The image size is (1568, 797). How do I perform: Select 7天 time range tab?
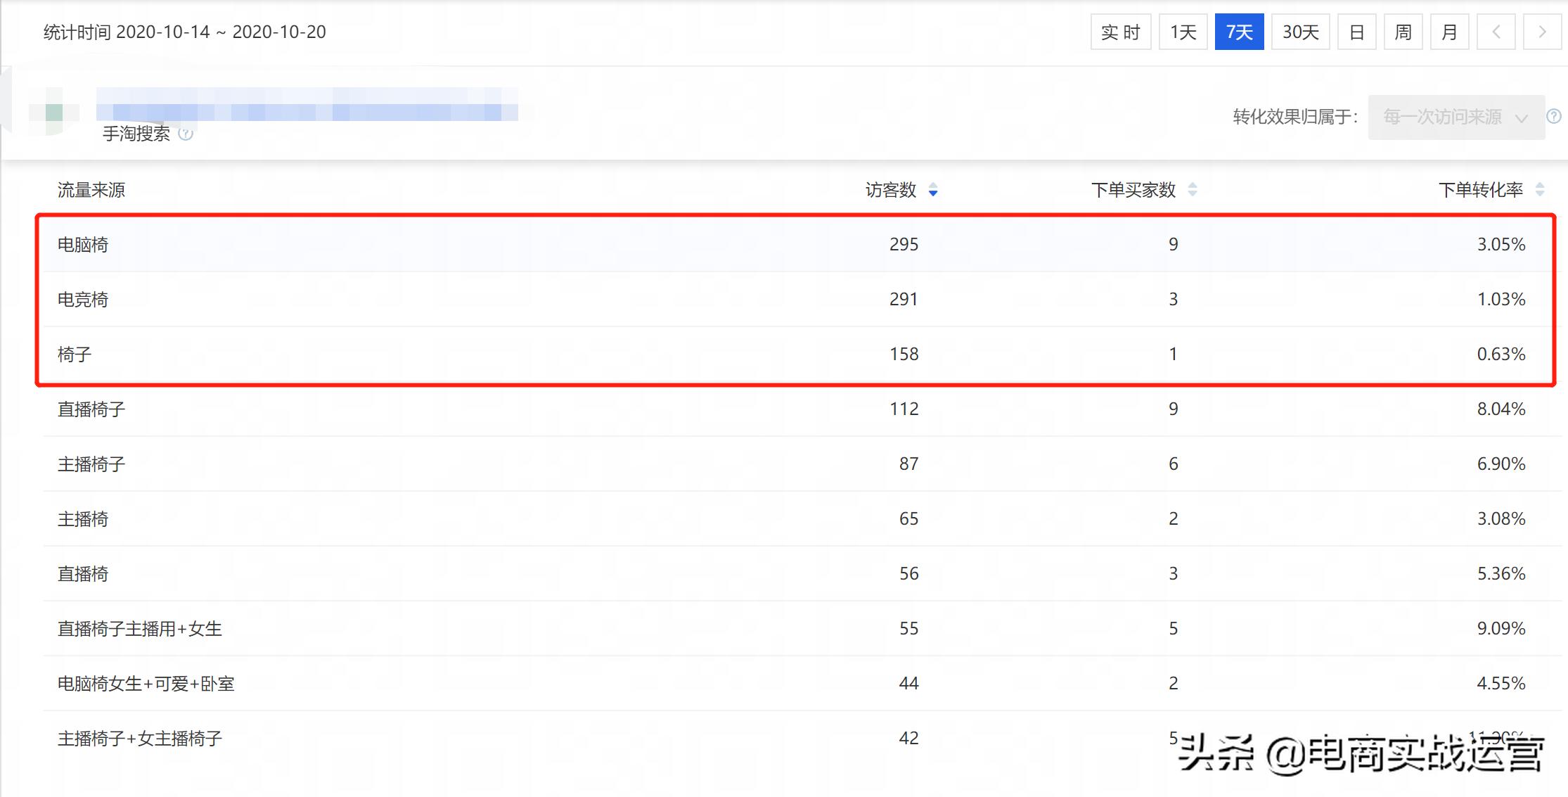(x=1239, y=32)
